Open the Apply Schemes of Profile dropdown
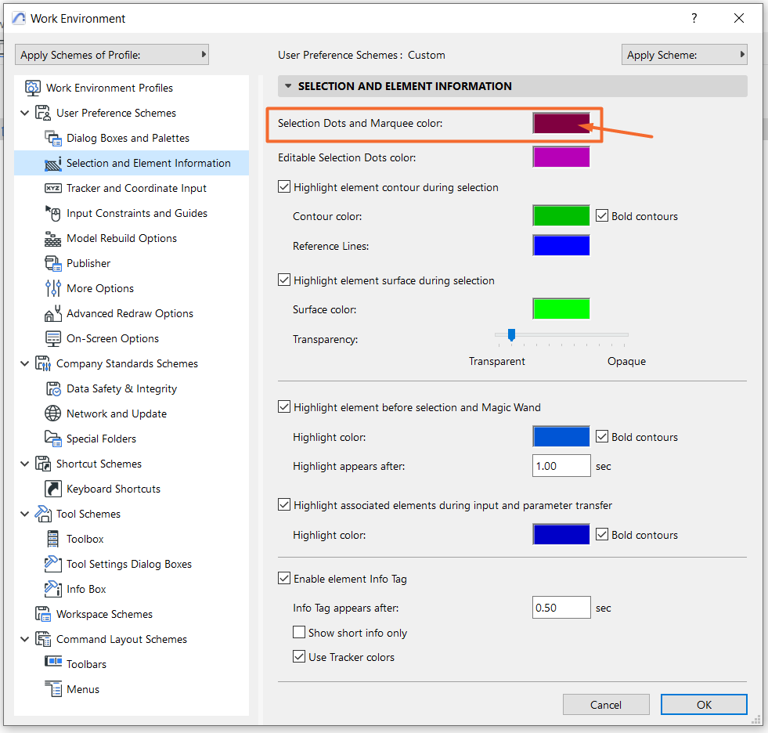Screen dimensions: 768x733 click(x=112, y=55)
